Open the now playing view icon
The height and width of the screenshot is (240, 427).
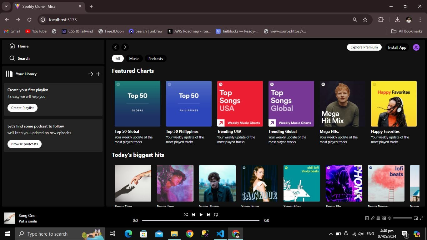click(367, 218)
